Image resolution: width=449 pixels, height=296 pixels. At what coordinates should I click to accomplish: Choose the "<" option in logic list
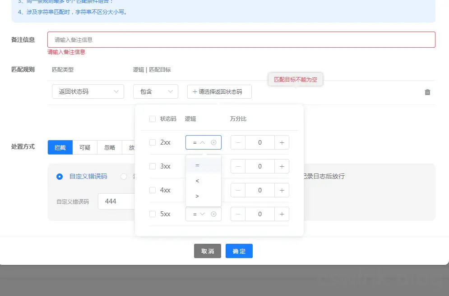[198, 181]
